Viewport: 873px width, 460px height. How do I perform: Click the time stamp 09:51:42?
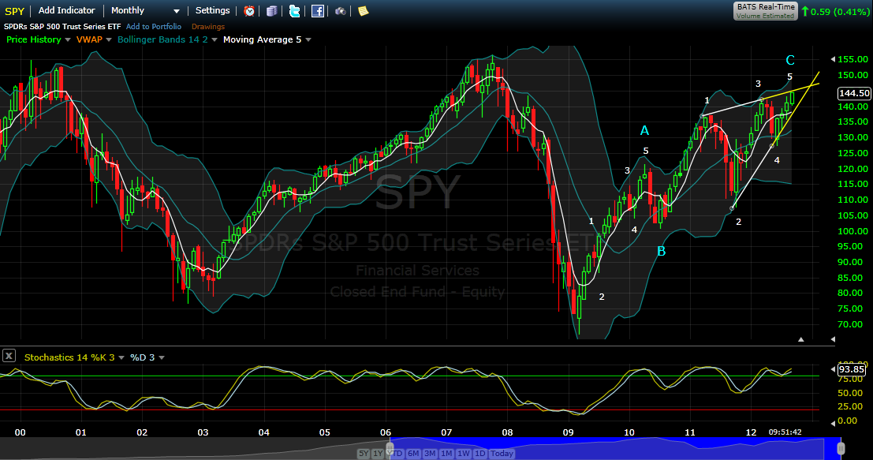pyautogui.click(x=785, y=432)
